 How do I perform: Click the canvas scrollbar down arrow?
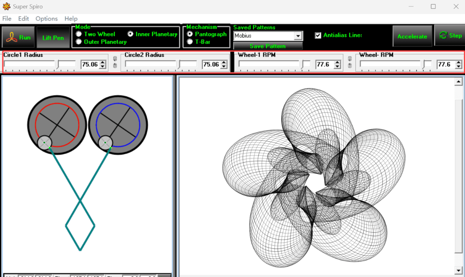click(459, 270)
